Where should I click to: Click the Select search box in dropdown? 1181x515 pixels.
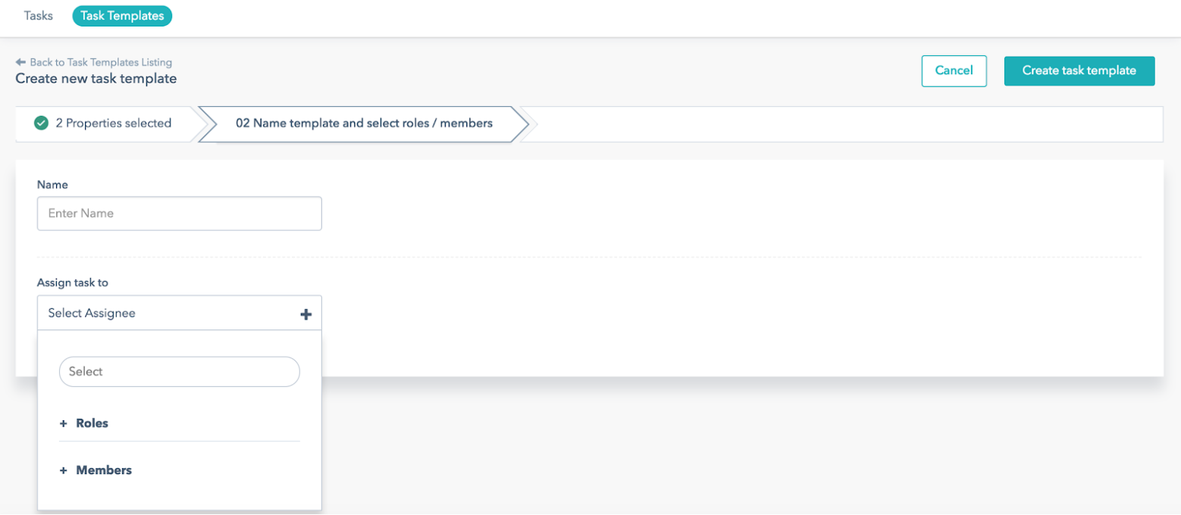[x=180, y=372]
